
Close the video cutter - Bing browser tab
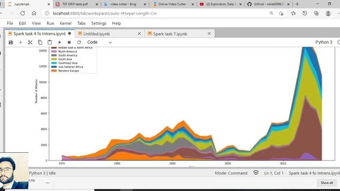145,4
